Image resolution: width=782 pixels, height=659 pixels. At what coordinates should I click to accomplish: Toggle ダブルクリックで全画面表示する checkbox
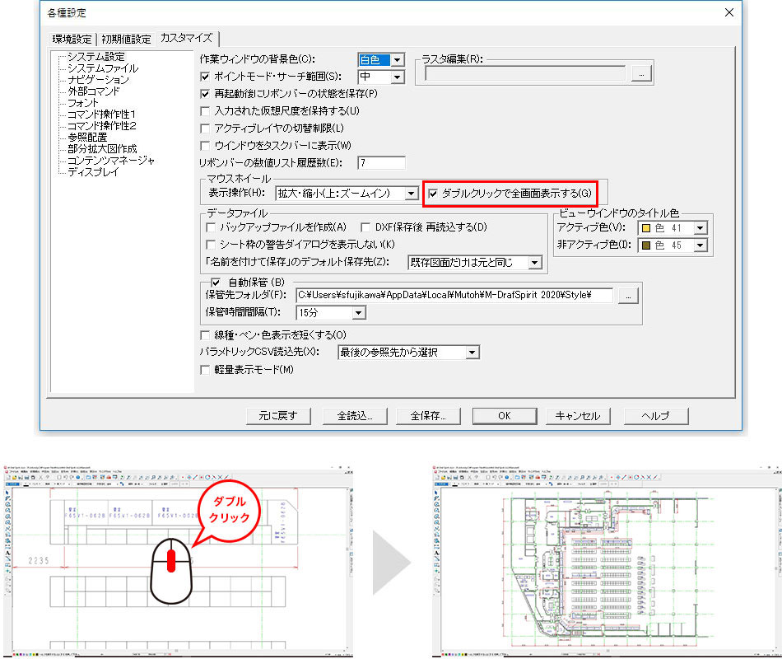tap(435, 194)
